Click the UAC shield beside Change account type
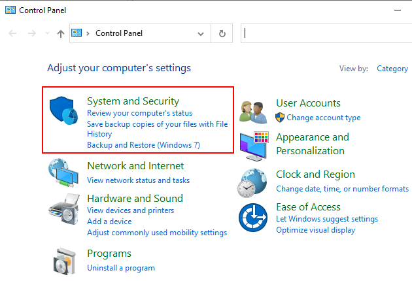This screenshot has width=412, height=281. 280,118
